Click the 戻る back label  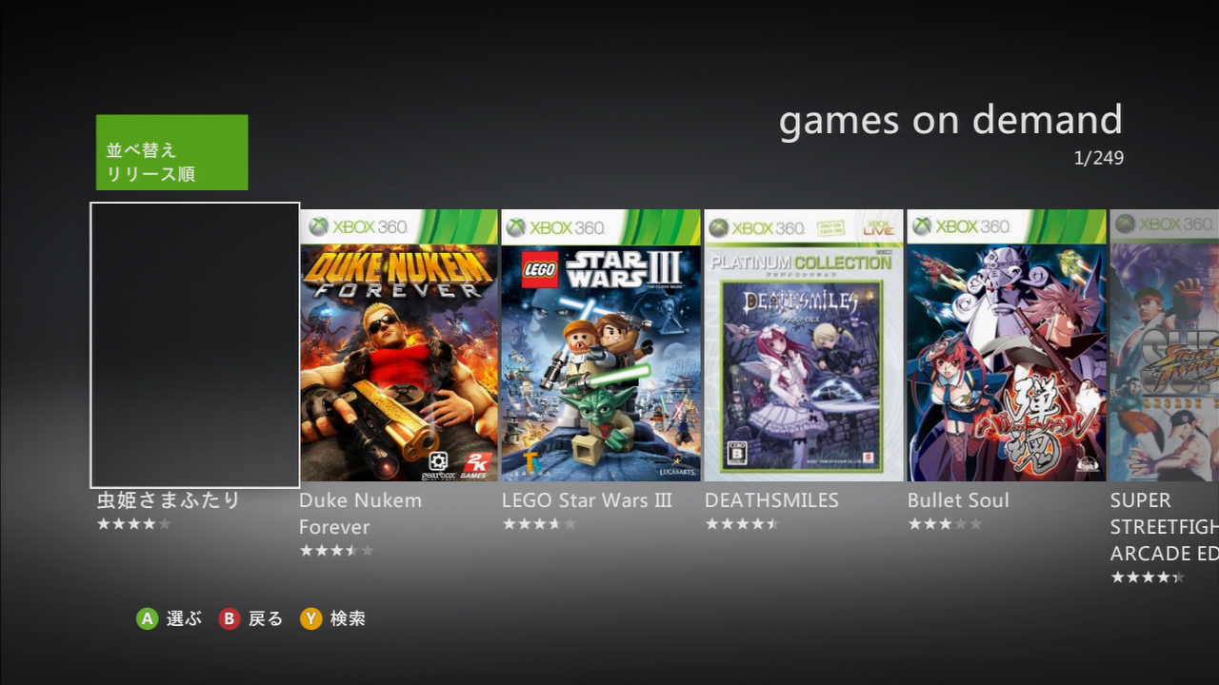[266, 618]
